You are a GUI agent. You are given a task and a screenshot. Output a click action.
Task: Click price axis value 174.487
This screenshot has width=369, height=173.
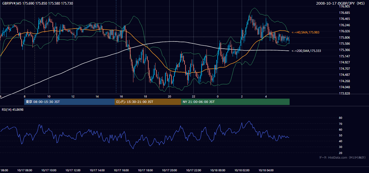point(344,75)
